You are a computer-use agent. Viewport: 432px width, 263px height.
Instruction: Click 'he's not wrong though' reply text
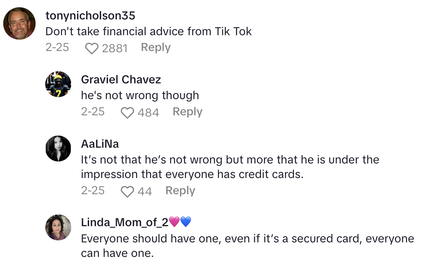tap(140, 95)
